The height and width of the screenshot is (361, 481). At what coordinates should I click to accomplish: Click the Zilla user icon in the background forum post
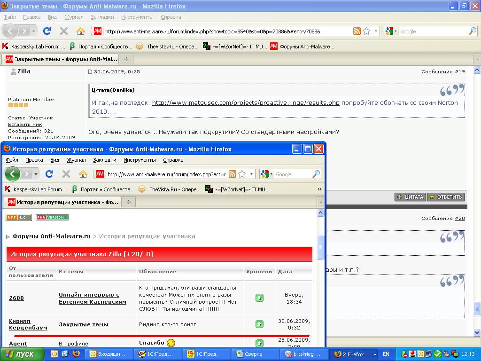coord(14,72)
